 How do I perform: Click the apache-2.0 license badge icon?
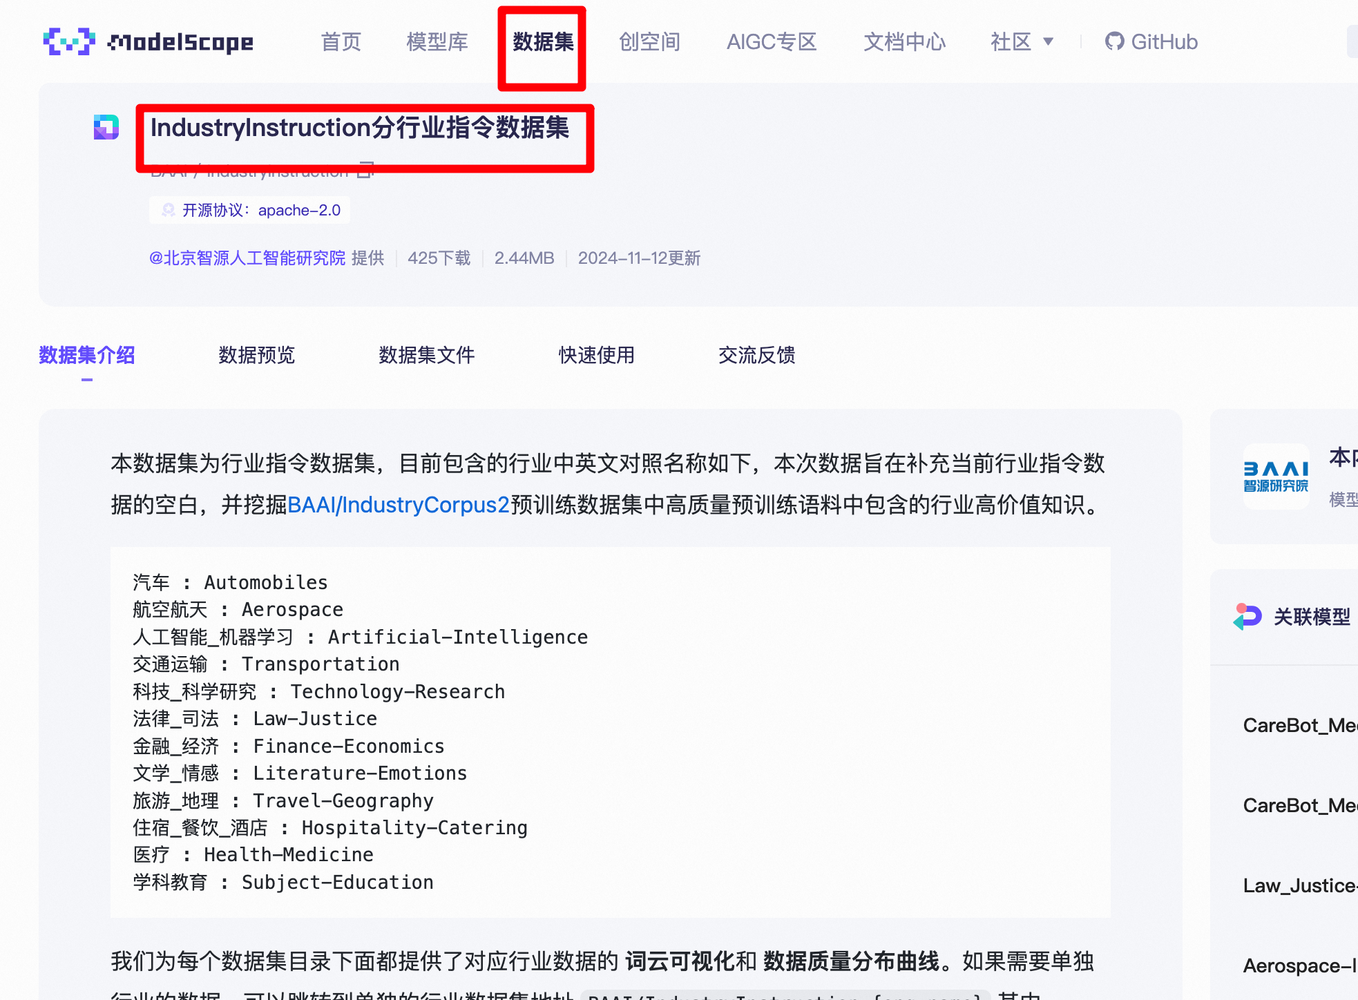pos(168,210)
